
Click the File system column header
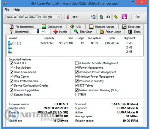94,38
